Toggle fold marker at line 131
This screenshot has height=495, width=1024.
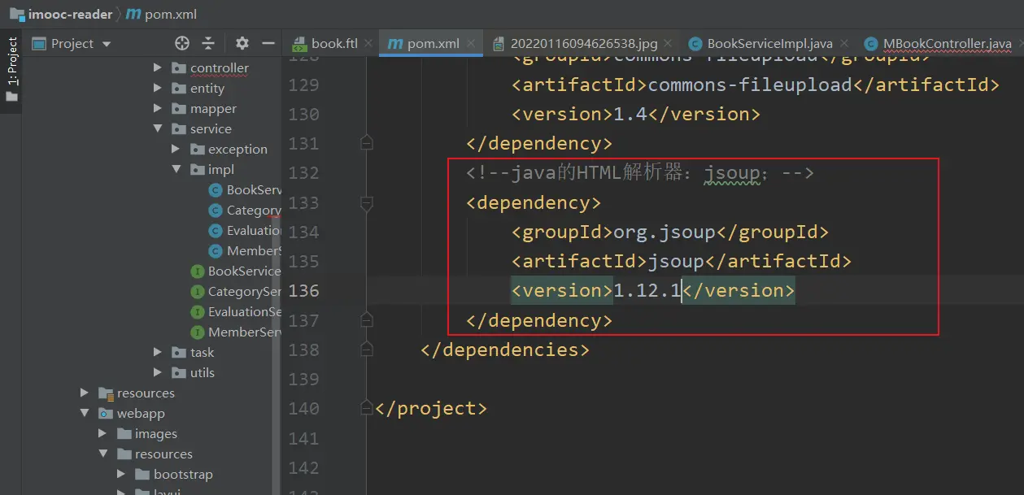pos(366,144)
